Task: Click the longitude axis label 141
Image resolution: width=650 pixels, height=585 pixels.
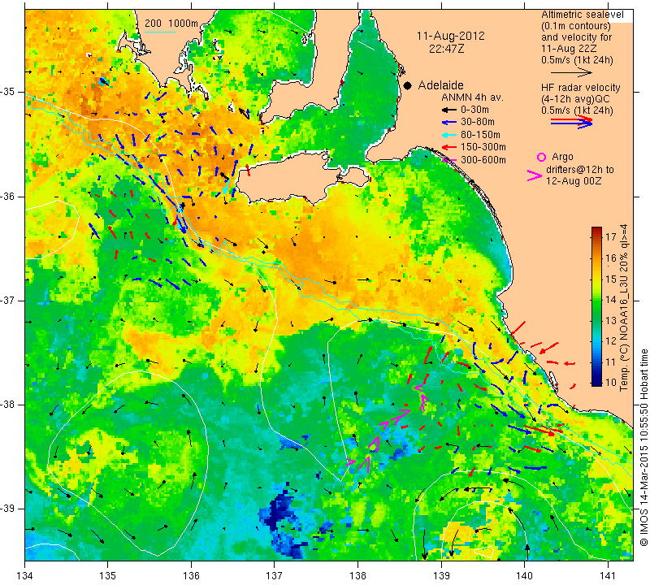Action: (608, 576)
